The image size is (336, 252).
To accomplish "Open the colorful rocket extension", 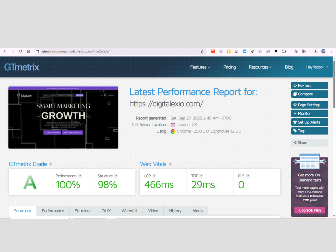I will (252, 51).
